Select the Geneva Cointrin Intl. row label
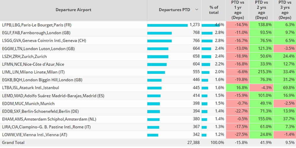This screenshot has height=148, width=296. 44,41
